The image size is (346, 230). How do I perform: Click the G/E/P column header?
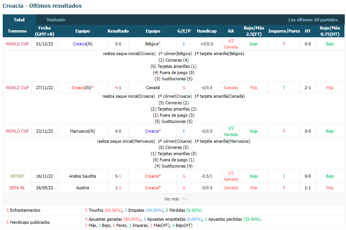point(184,31)
